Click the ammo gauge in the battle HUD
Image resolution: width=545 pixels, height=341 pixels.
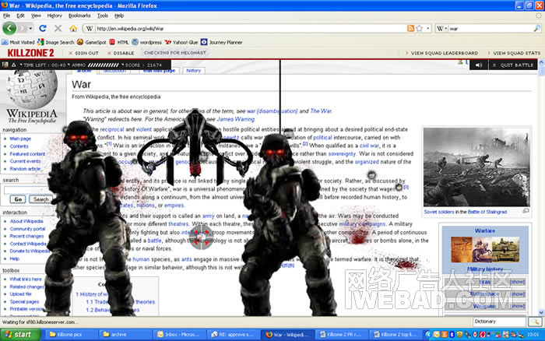click(x=103, y=65)
